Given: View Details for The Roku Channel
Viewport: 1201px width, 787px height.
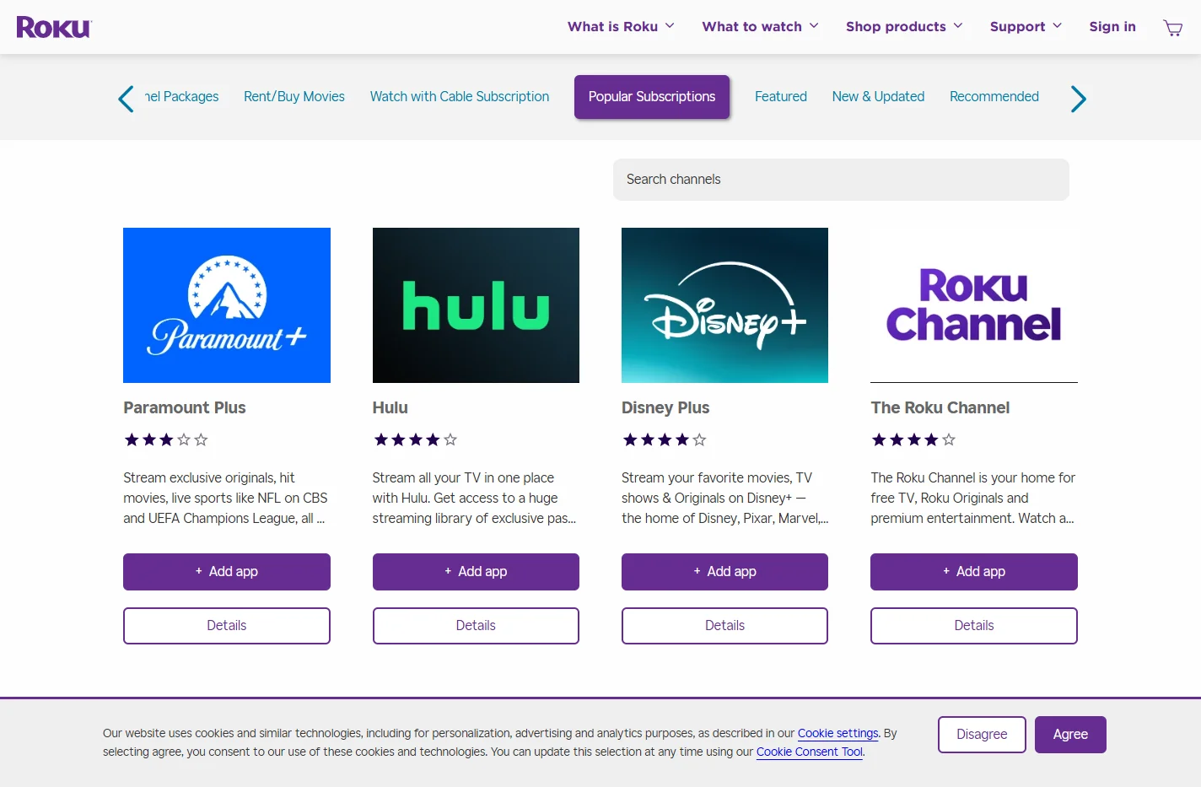Looking at the screenshot, I should tap(974, 626).
